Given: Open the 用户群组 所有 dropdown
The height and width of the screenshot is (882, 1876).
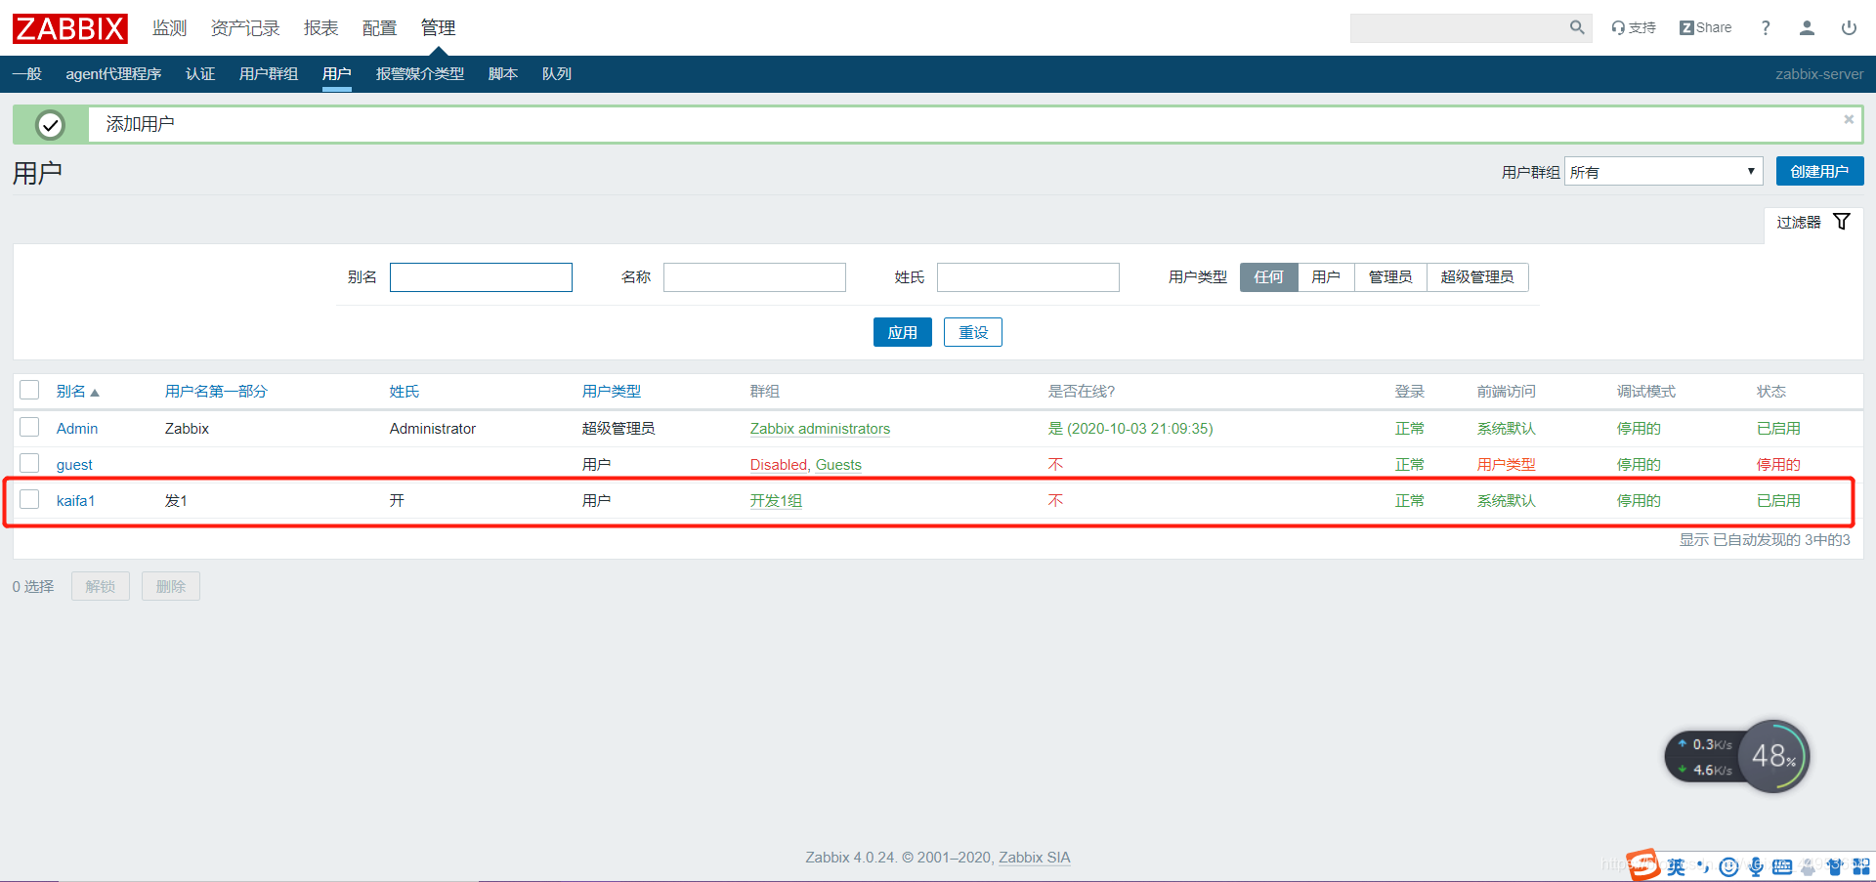Looking at the screenshot, I should (1663, 172).
